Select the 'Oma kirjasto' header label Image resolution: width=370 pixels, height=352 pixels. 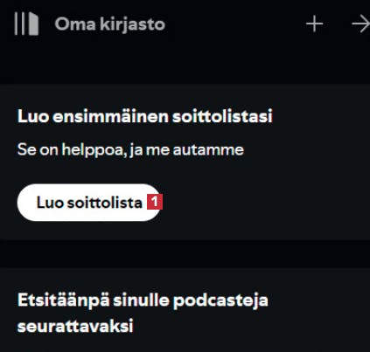(x=110, y=24)
